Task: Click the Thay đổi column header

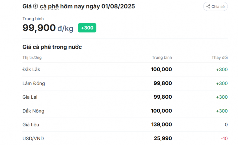Action: [220, 58]
